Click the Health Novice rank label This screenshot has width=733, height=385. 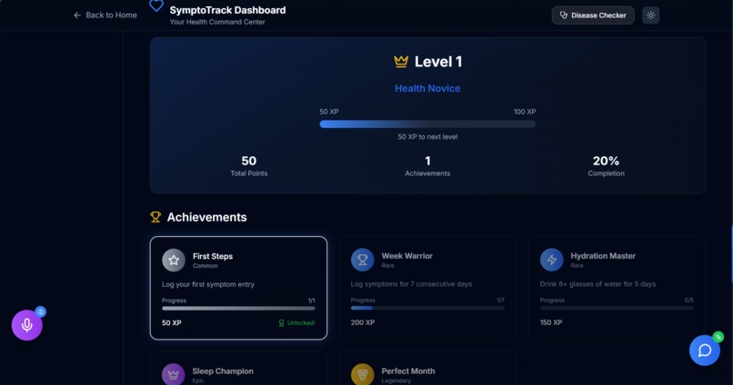tap(427, 88)
